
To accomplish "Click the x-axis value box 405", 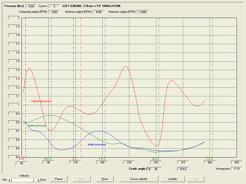I will point(237,162).
